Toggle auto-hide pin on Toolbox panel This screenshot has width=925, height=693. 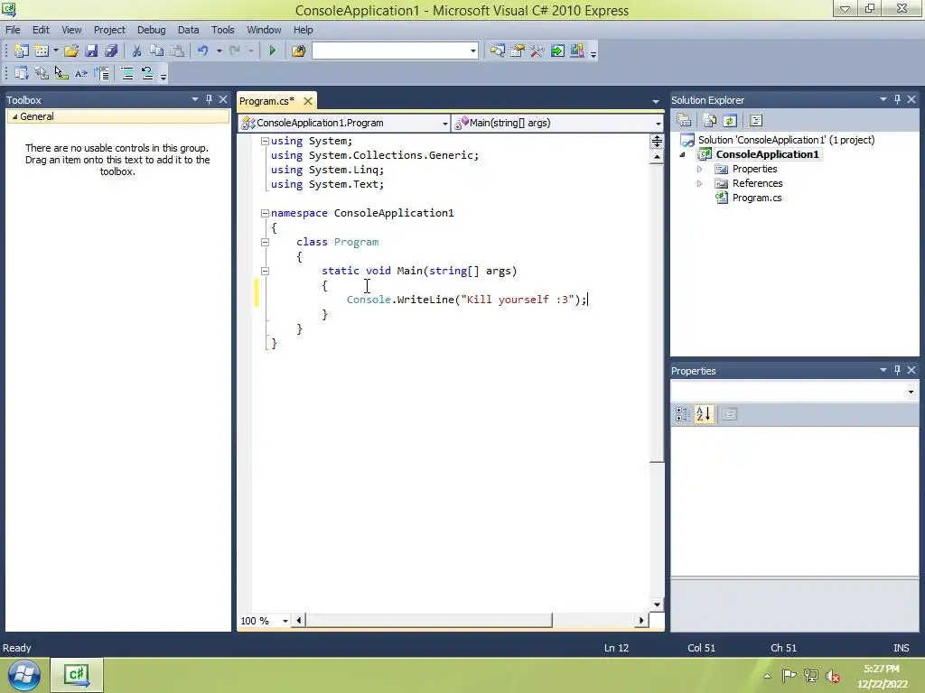click(x=209, y=99)
